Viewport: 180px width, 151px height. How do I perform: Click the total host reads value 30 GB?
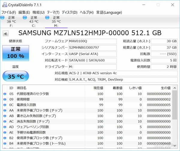[164, 41]
